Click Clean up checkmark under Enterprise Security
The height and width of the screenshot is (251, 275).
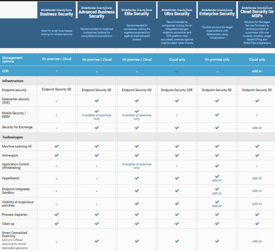click(x=217, y=224)
